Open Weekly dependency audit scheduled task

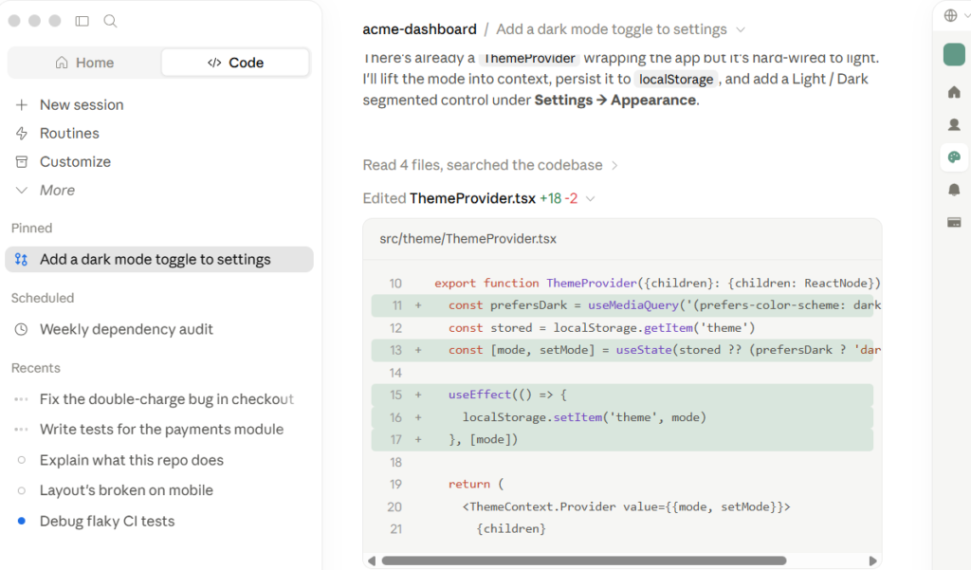[x=126, y=329]
